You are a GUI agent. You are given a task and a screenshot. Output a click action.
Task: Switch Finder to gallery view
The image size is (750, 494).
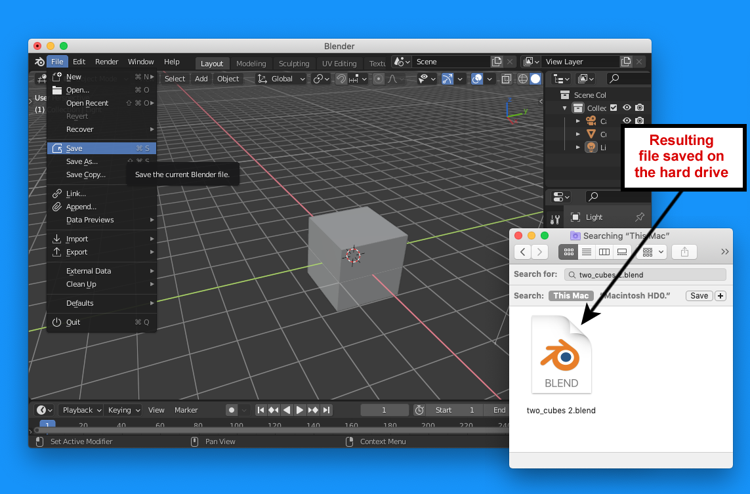(622, 251)
